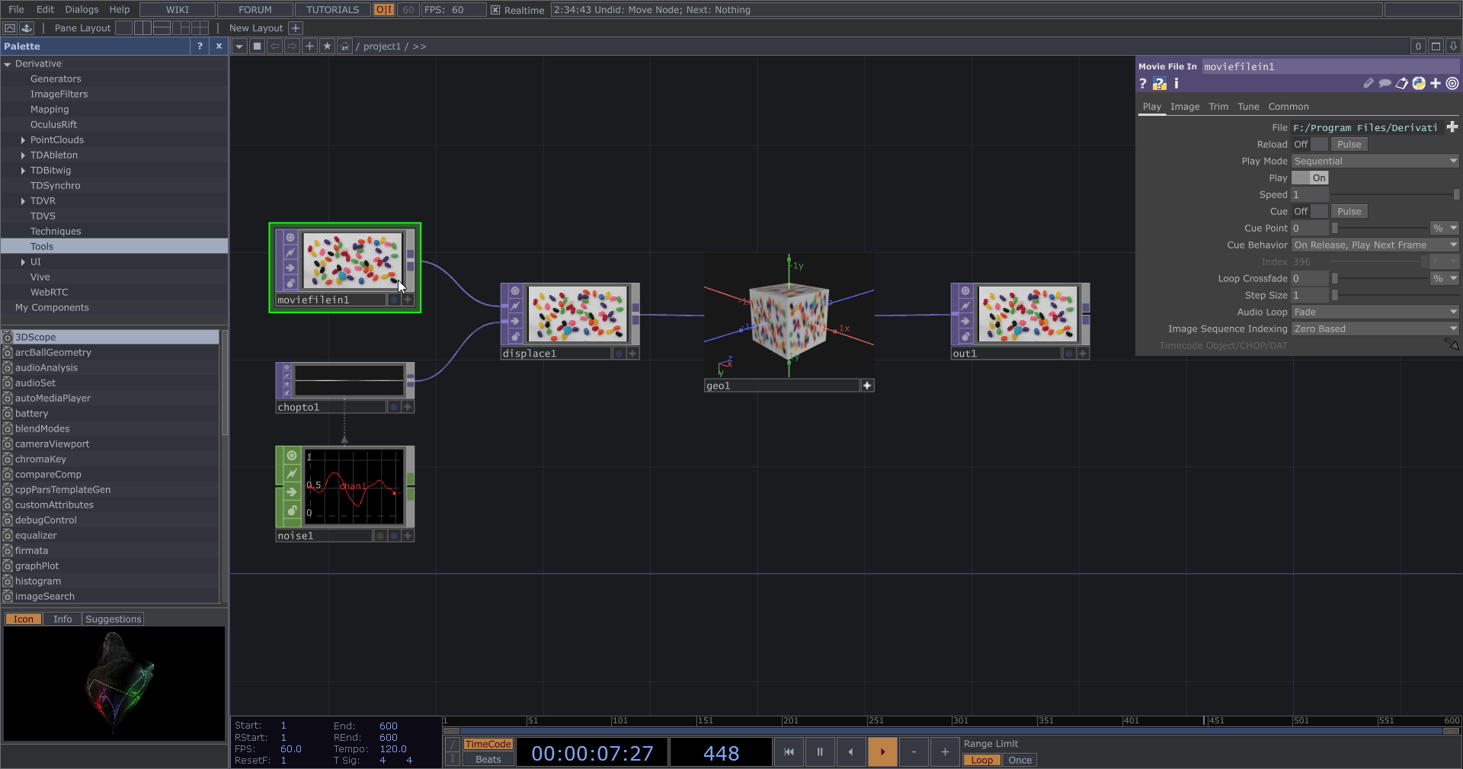
Task: Click the bookmark star icon
Action: 327,46
